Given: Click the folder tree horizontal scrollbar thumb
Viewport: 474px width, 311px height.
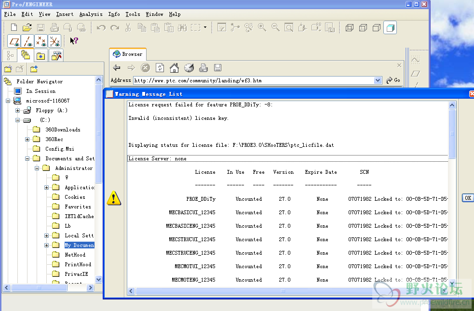Looking at the screenshot, I should [x=39, y=288].
